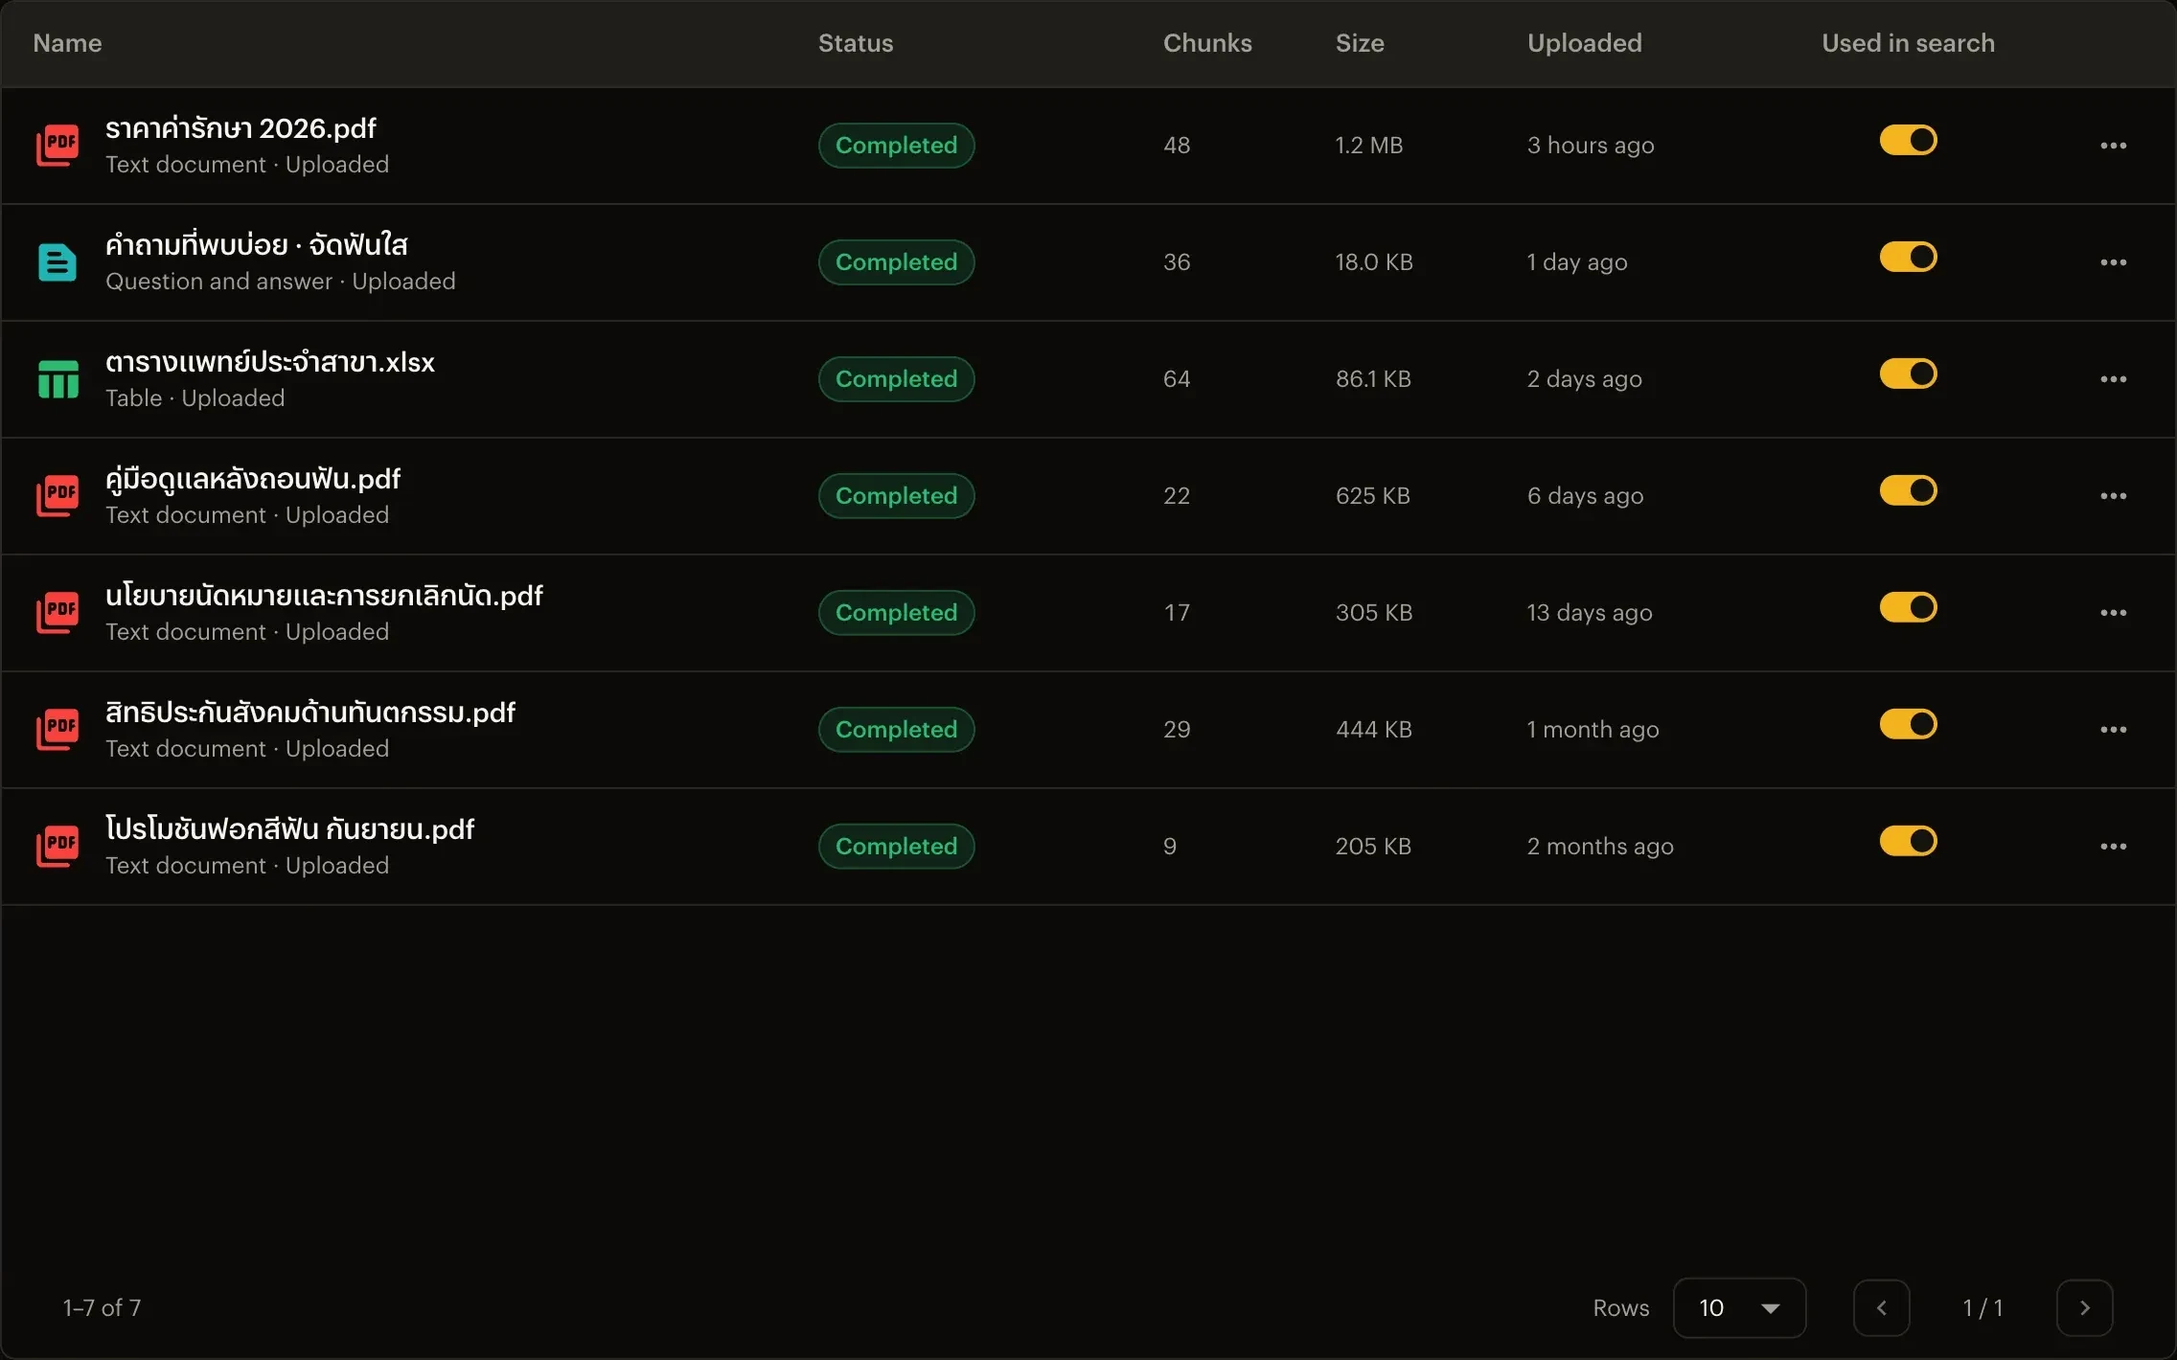Screen dimensions: 2177x1360
Task: Click Completed status badge for นโยบายนัดหมายและการยกเลิกนัด.pdf
Action: tap(896, 613)
